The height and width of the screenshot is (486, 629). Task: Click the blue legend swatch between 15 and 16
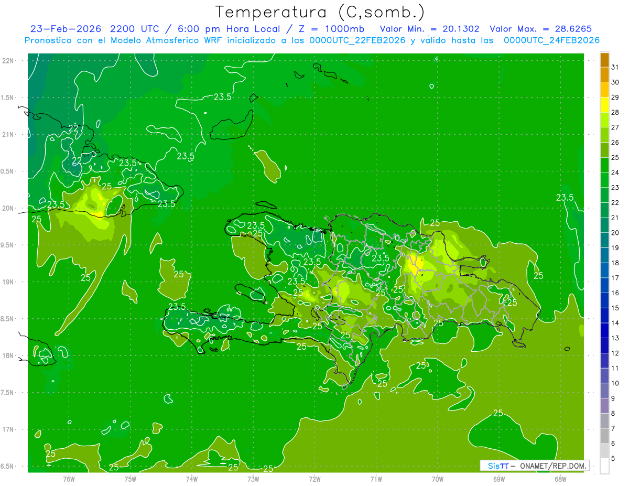604,300
